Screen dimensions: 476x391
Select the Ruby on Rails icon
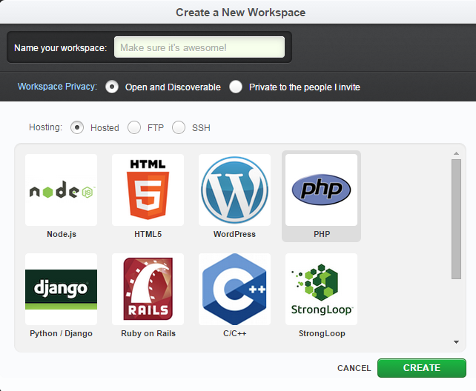pos(148,289)
